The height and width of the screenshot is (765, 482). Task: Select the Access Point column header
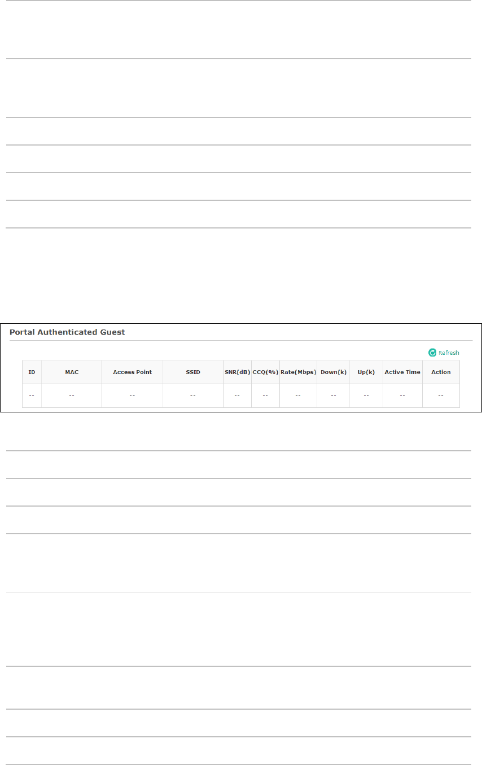click(x=132, y=372)
